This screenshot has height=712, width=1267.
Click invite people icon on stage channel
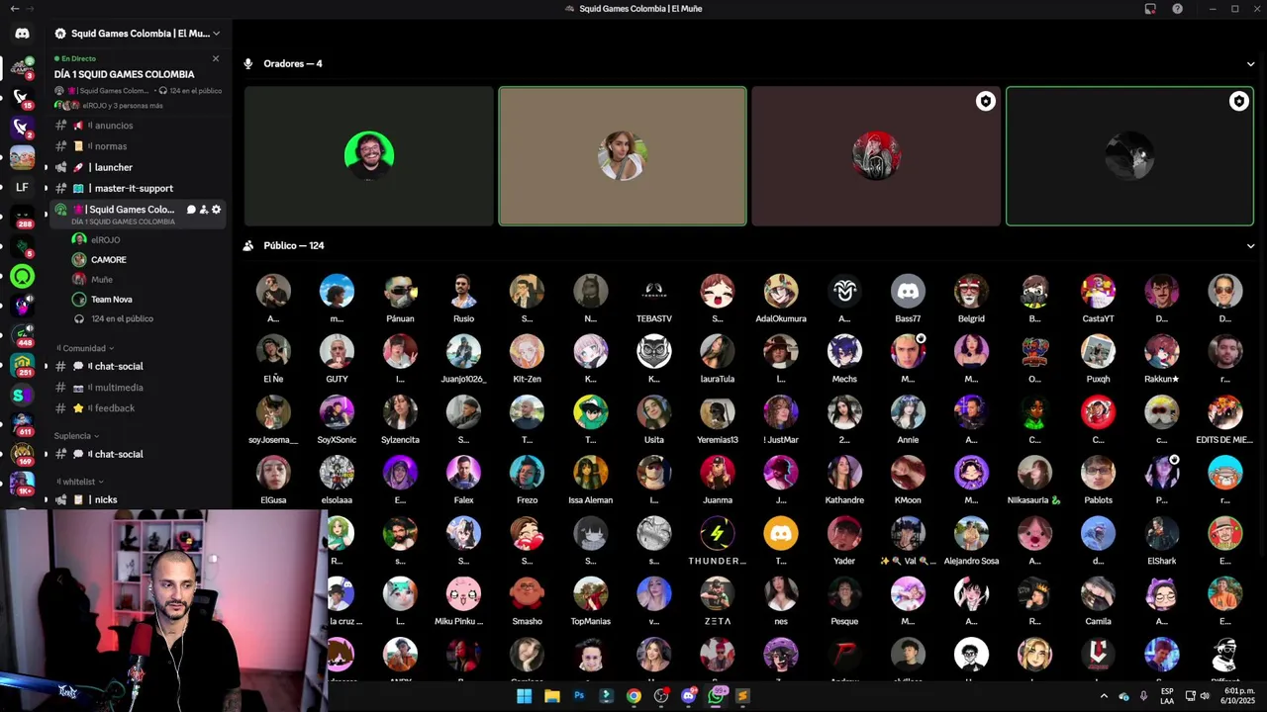click(x=204, y=210)
